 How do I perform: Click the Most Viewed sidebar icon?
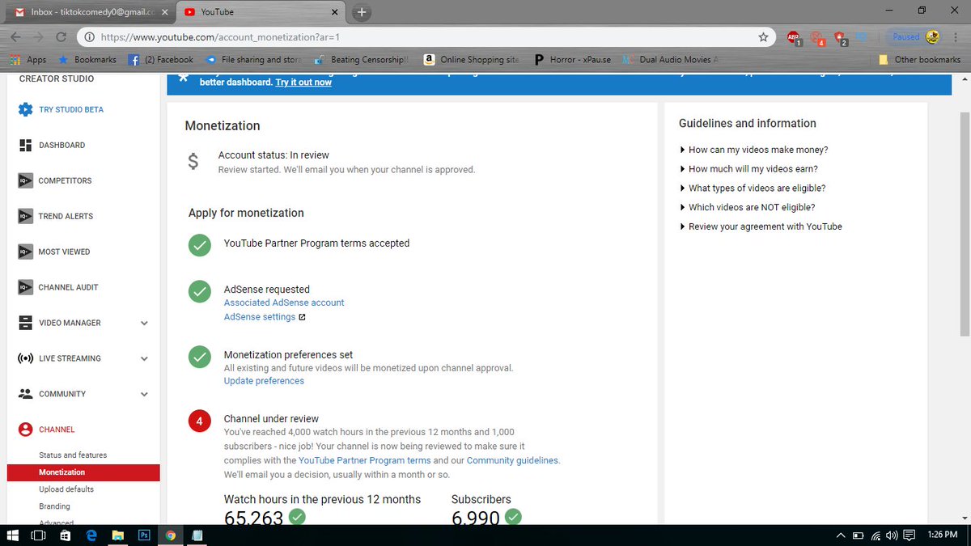click(x=25, y=252)
